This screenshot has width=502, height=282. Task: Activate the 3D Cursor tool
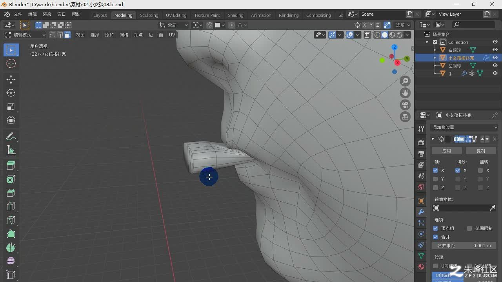click(x=11, y=63)
